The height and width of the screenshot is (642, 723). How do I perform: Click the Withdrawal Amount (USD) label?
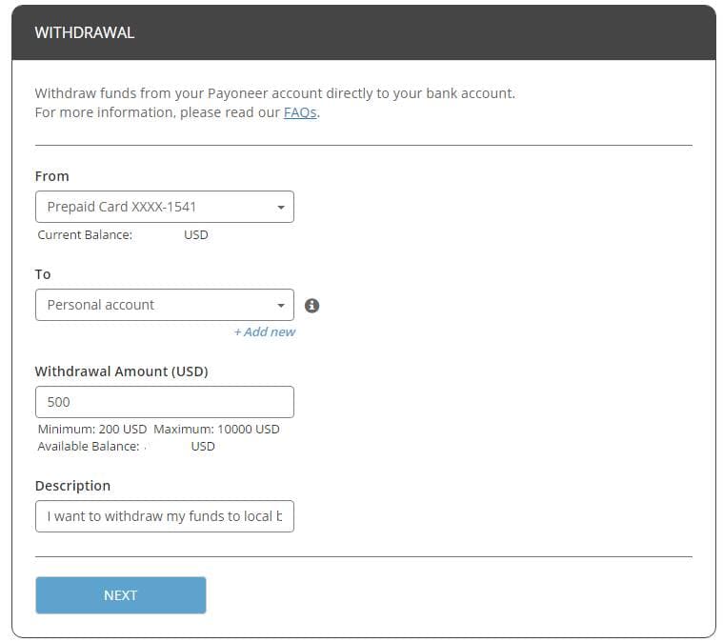(x=121, y=371)
